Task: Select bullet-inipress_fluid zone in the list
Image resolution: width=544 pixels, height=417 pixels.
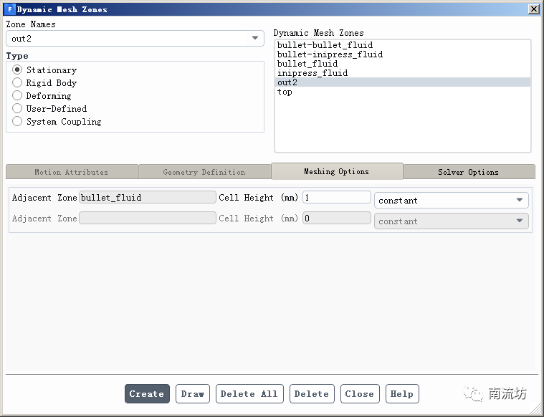Action: point(330,54)
